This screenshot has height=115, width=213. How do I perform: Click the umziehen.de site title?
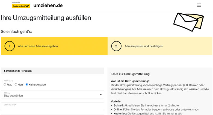click(48, 5)
